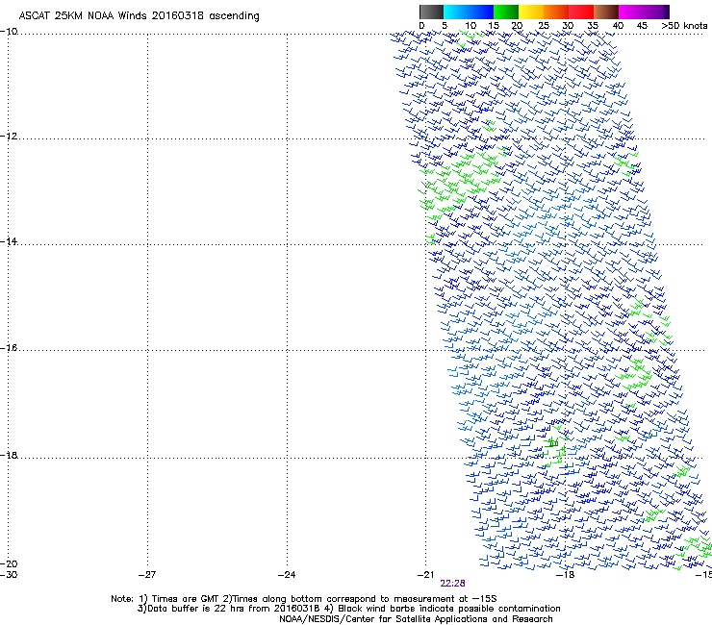The height and width of the screenshot is (625, 712).
Task: Click the '20' label under the color bar
Action: point(518,26)
